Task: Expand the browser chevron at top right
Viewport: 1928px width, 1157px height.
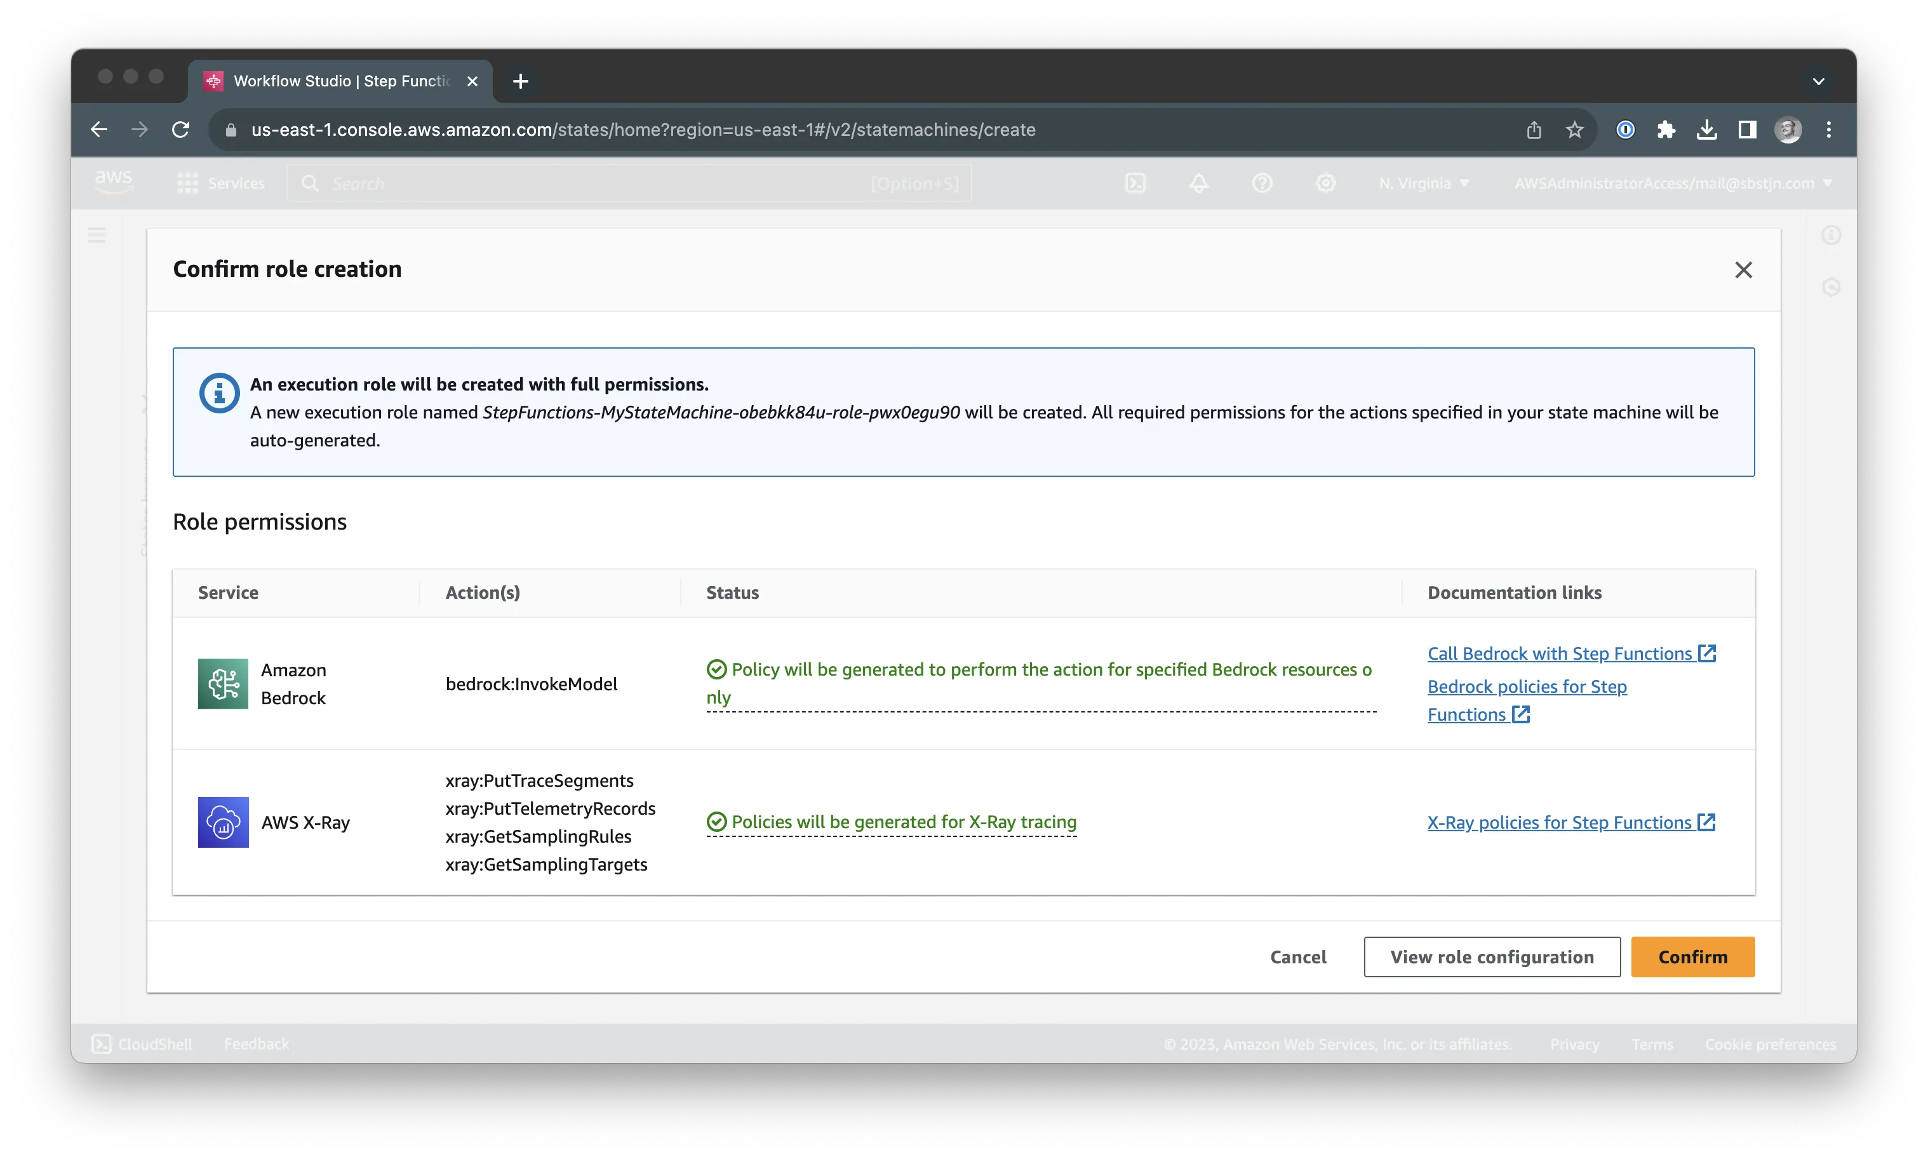Action: [x=1818, y=81]
